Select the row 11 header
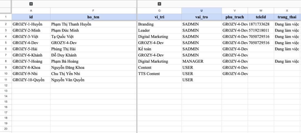The image size is (301, 133). (6, 80)
